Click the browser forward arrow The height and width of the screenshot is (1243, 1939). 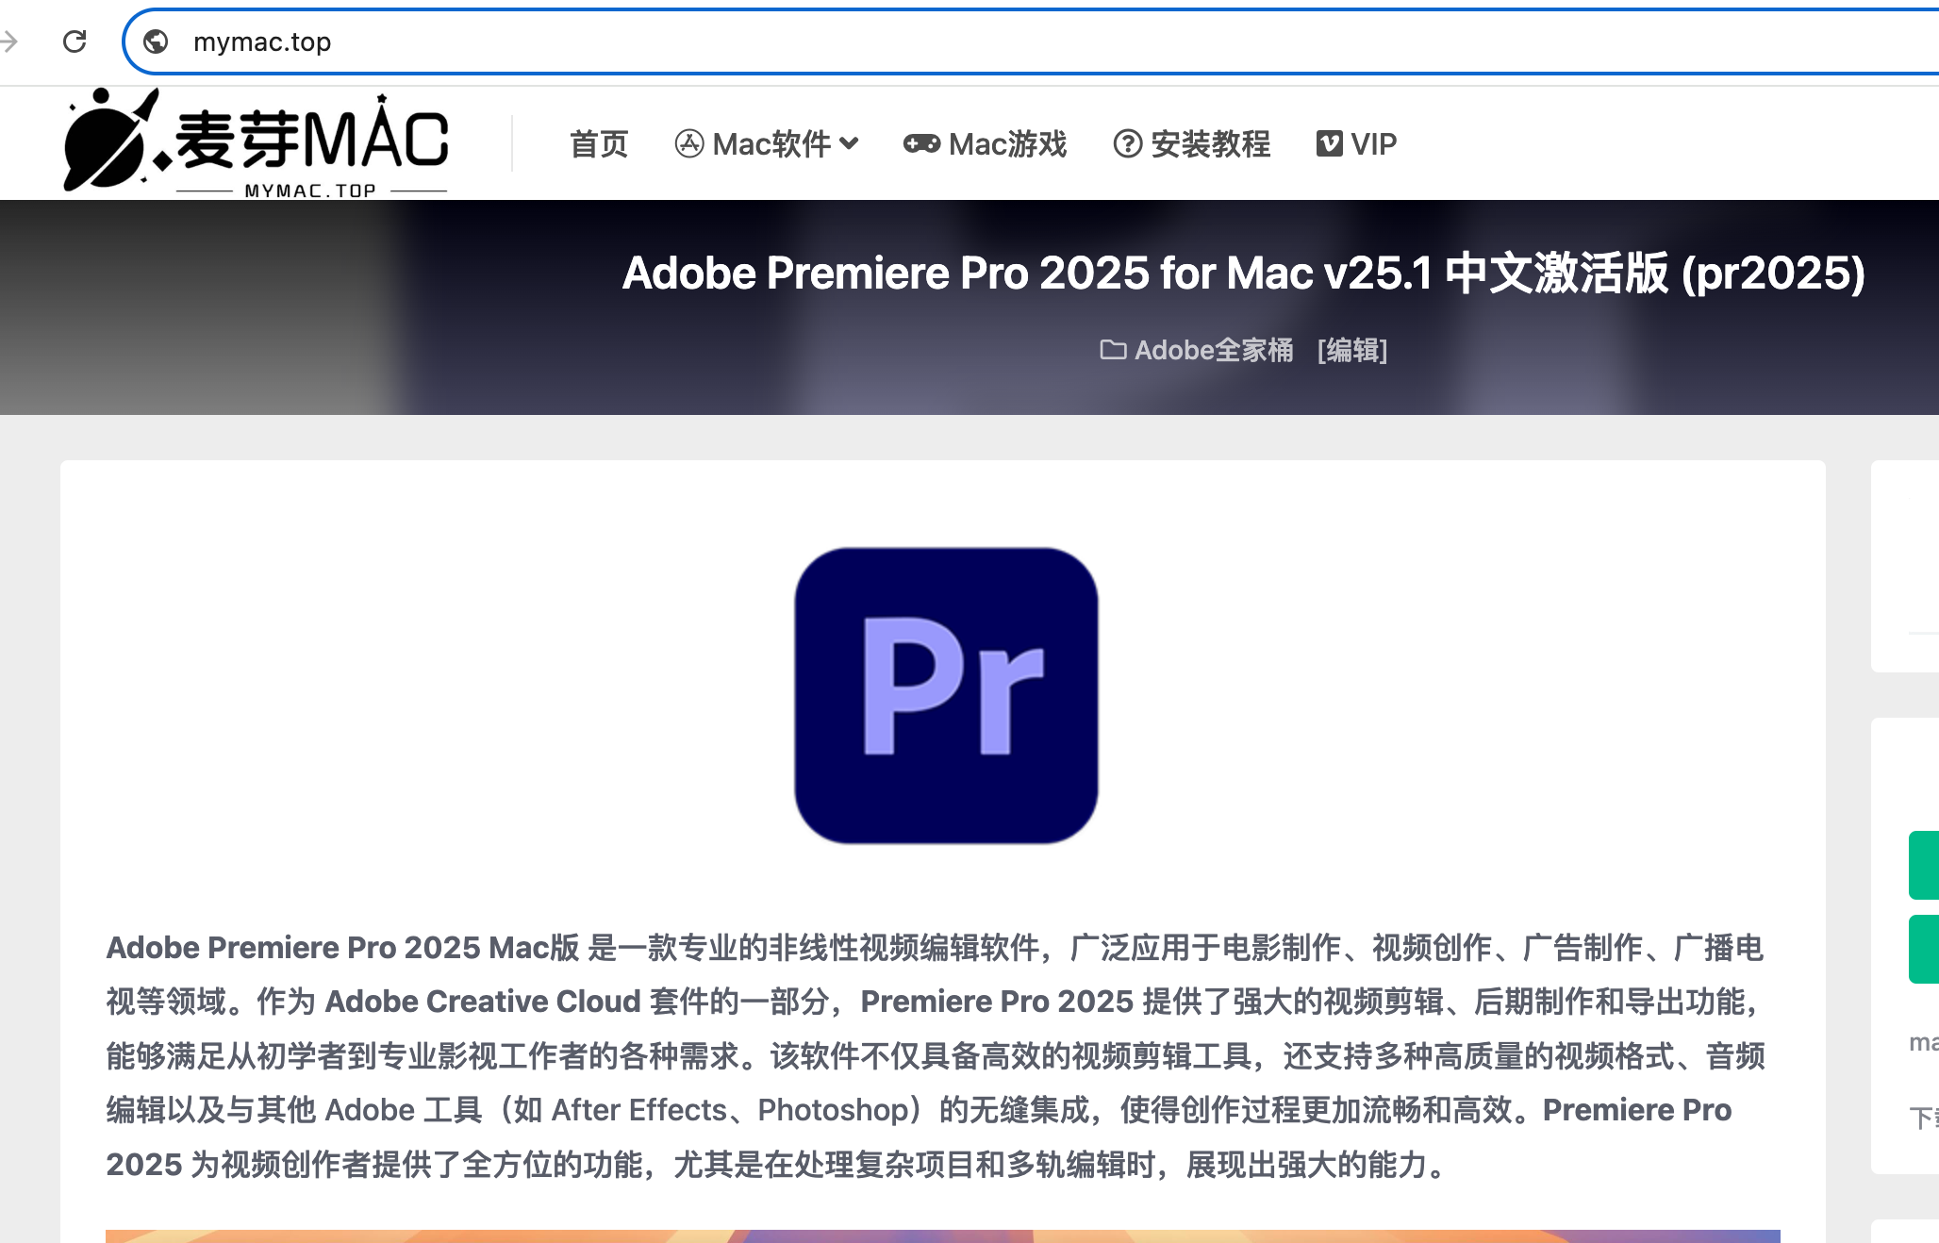8,41
